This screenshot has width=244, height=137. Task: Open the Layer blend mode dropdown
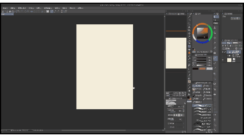(230, 43)
